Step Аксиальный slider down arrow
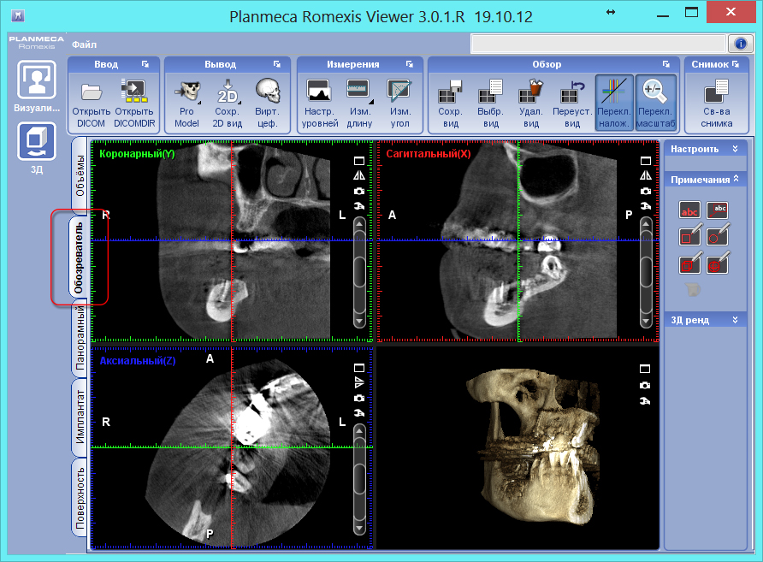This screenshot has height=562, width=763. click(x=359, y=528)
